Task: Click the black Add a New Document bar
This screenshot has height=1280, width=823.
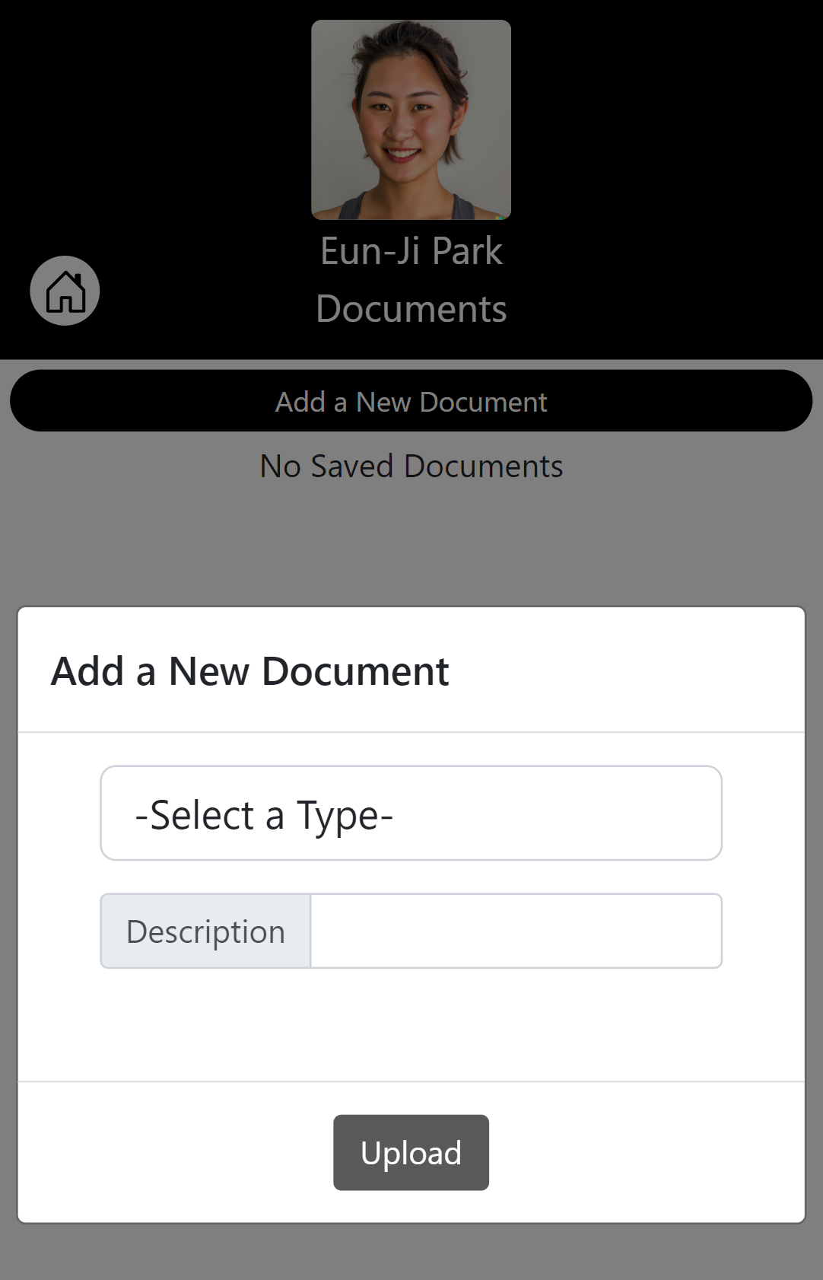Action: click(411, 401)
